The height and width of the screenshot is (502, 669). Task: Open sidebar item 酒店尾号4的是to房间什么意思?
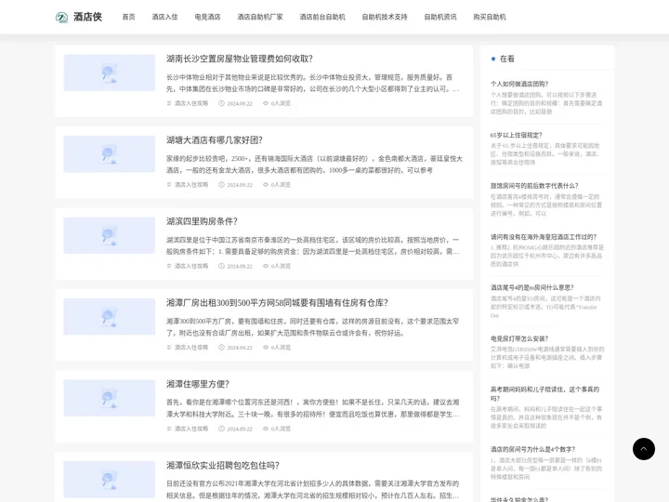click(532, 287)
